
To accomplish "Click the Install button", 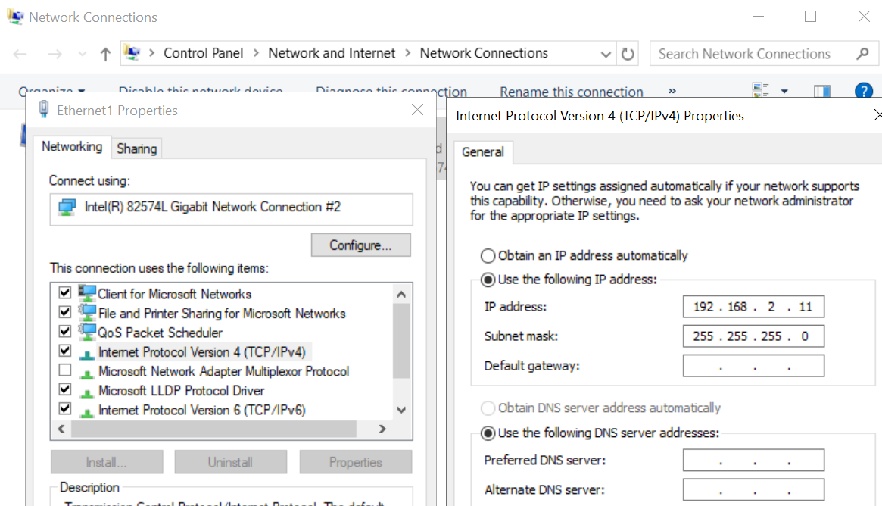I will click(106, 462).
